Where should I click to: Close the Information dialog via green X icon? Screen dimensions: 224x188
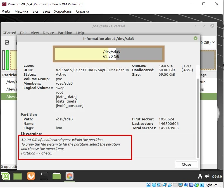click(196, 38)
